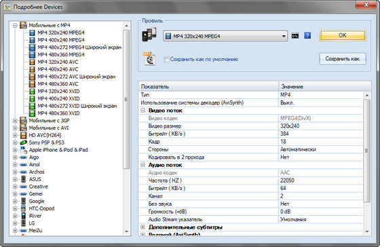Click the device tree vertical scrollbar
Image resolution: width=380 pixels, height=247 pixels.
(x=126, y=128)
